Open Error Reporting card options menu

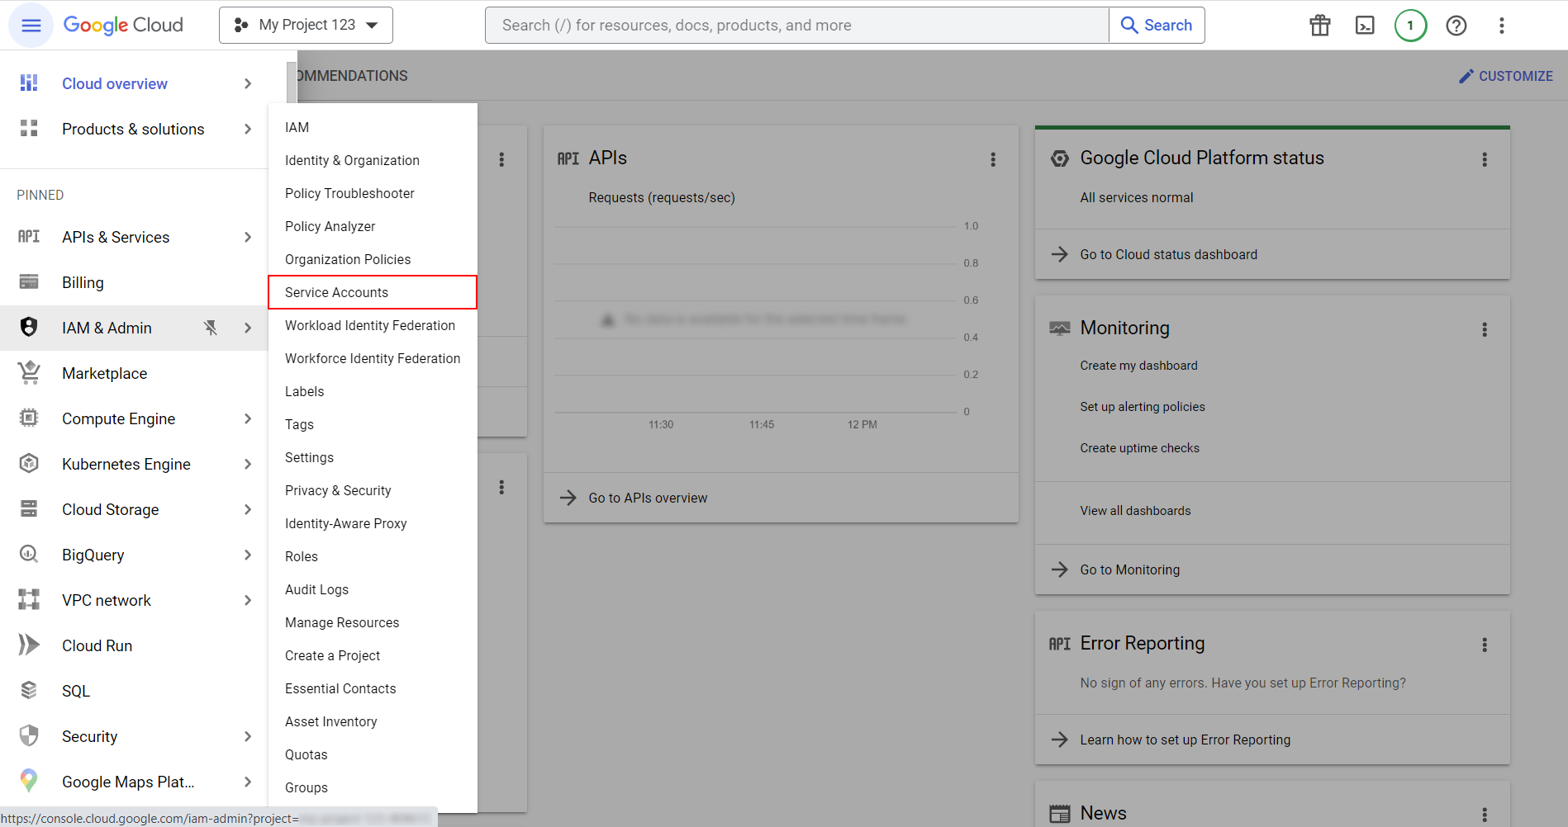[x=1485, y=645]
